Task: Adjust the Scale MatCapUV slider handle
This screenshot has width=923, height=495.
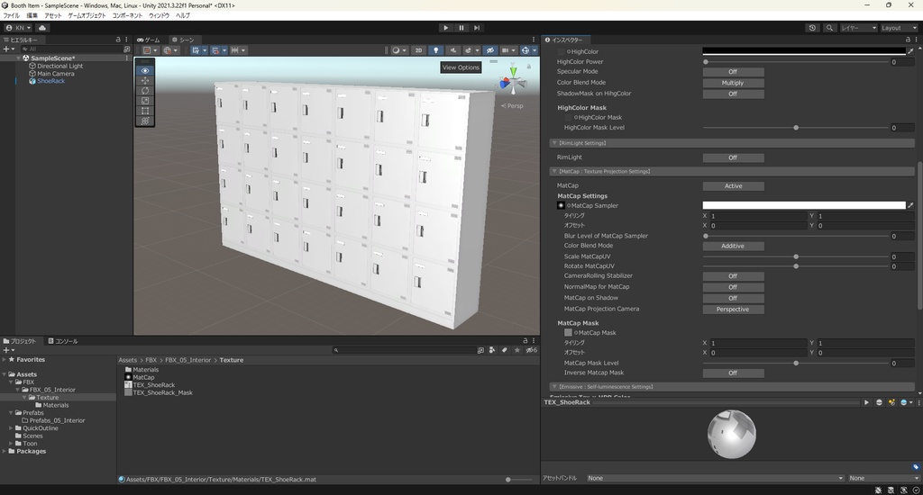Action: 796,256
